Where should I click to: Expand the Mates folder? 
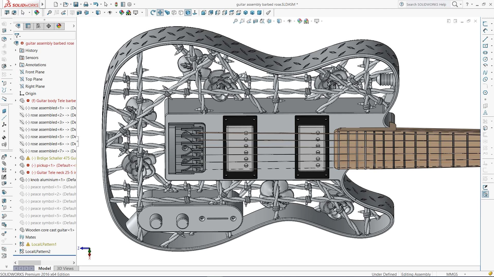16,237
